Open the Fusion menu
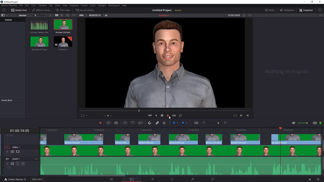Image resolution: width=324 pixels, height=182 pixels. [84, 6]
